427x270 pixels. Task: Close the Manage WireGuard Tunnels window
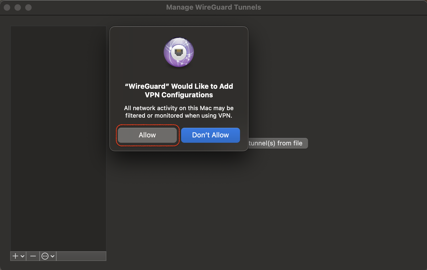[x=7, y=7]
